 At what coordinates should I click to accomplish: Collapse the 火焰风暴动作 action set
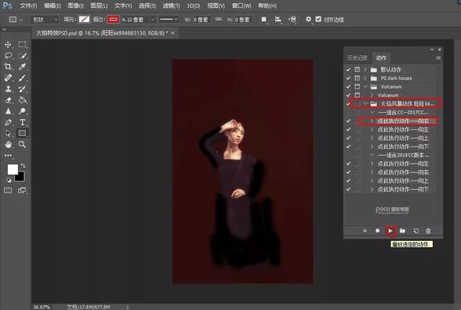click(x=366, y=104)
